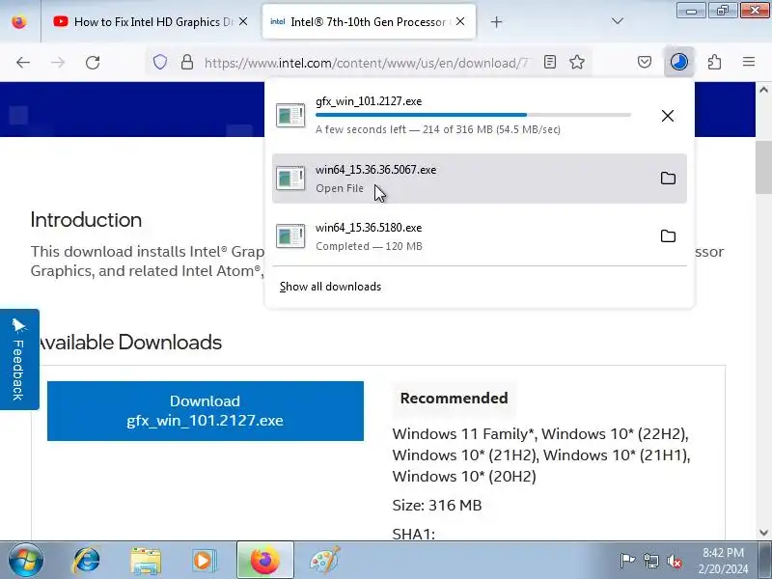Image resolution: width=772 pixels, height=579 pixels.
Task: Click the page scrollbar down arrow
Action: point(763,533)
